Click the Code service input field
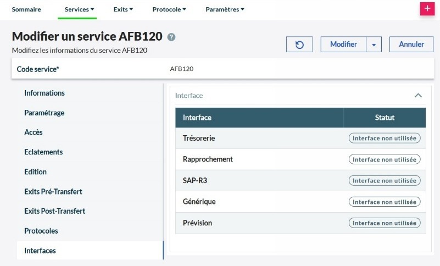Screen dimensions: 440x266 pos(297,69)
